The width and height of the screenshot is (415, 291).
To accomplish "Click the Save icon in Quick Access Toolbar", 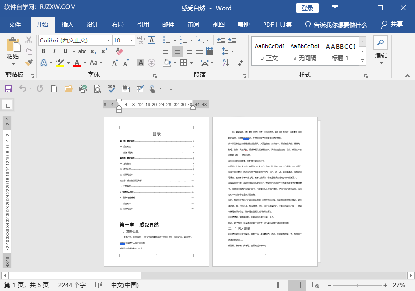I will pyautogui.click(x=8, y=89).
